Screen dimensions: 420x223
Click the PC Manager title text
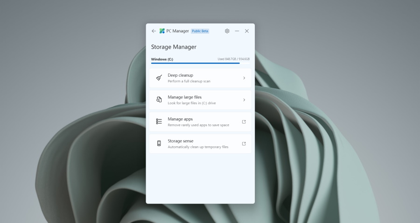(x=178, y=31)
